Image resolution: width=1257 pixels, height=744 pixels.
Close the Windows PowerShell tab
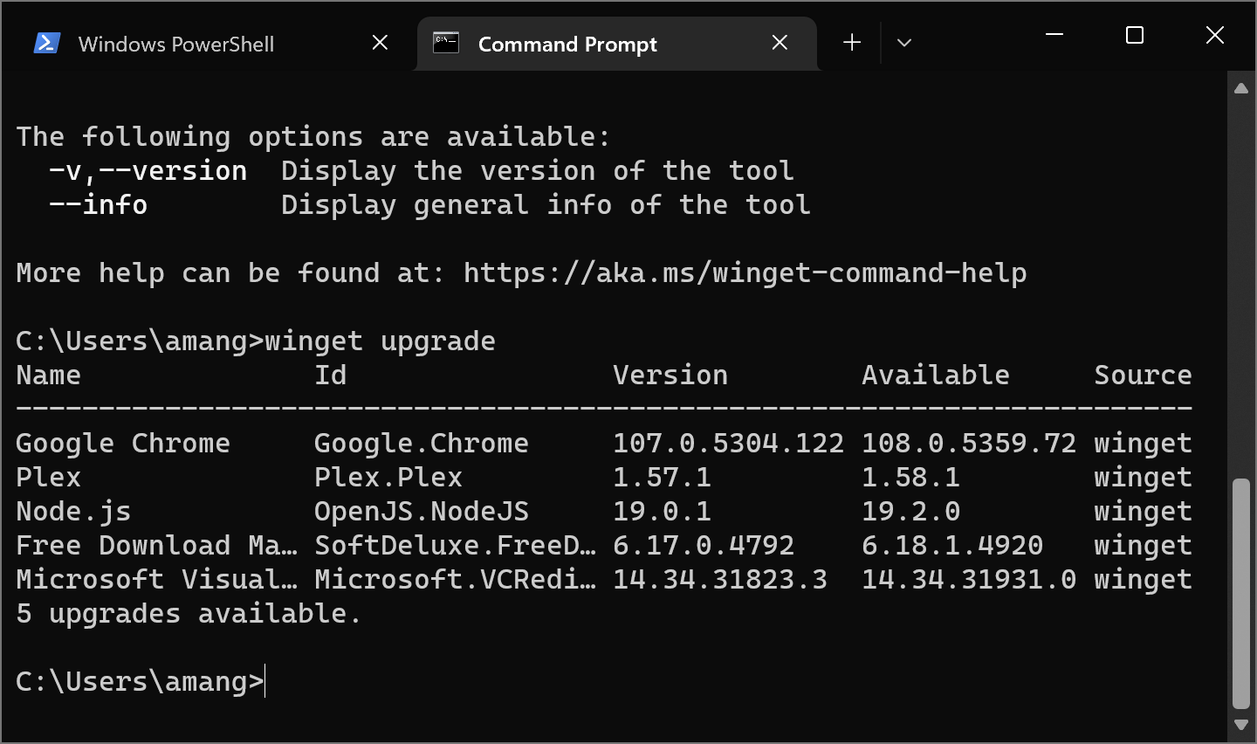[380, 43]
